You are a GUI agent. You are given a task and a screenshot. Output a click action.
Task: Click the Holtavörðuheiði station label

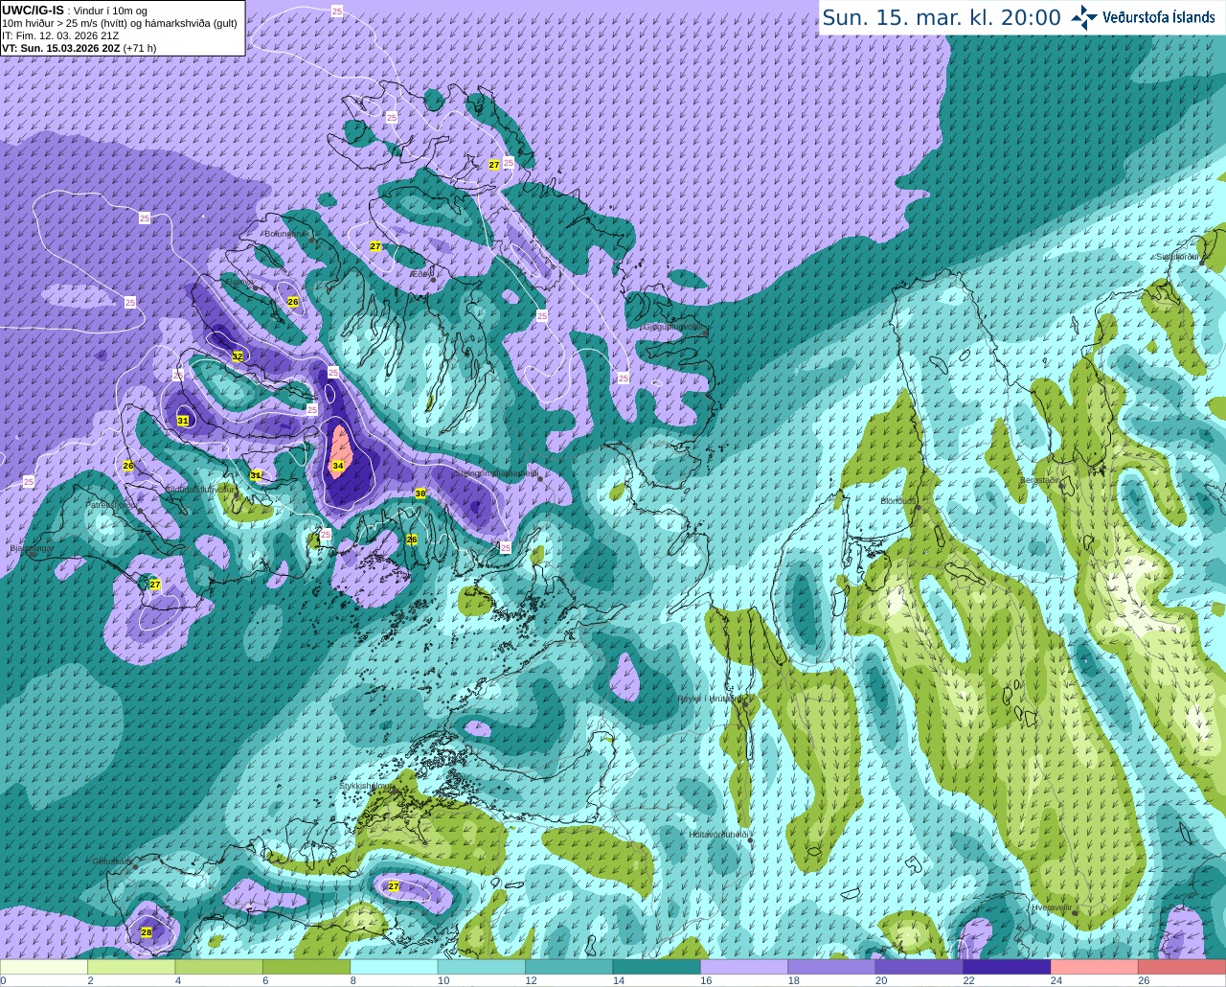coord(718,835)
